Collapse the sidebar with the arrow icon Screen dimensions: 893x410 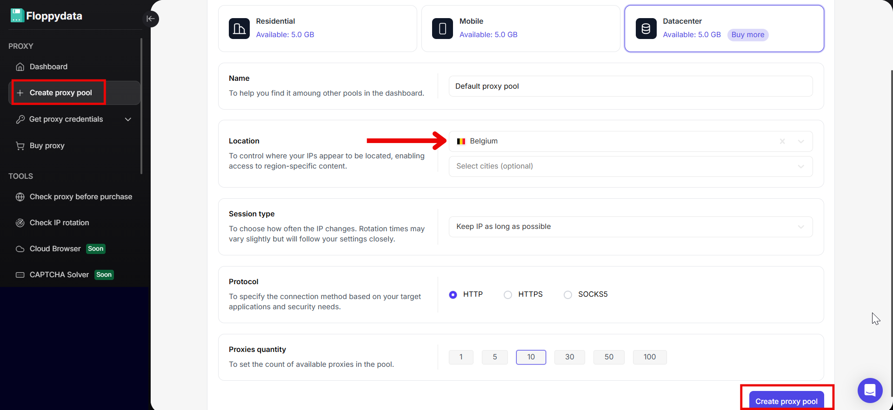click(150, 19)
